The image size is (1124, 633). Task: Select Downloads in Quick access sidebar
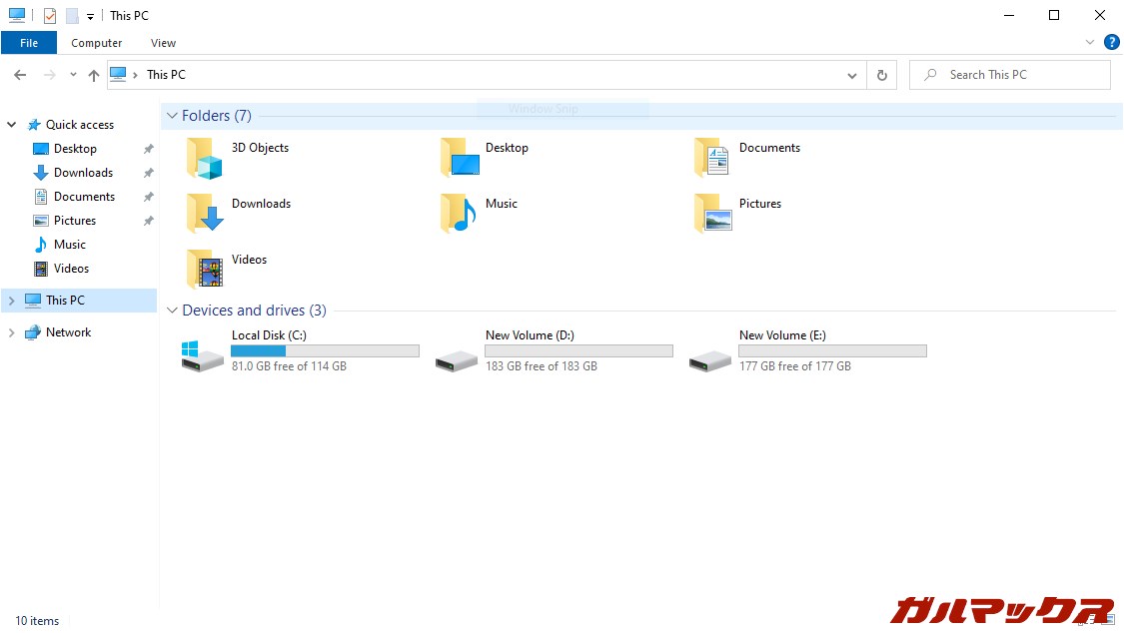coord(83,173)
